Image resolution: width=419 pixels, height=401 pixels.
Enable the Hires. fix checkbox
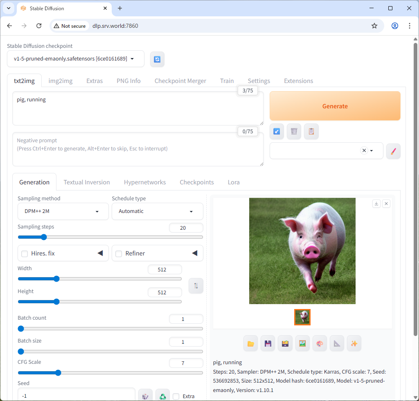(25, 253)
